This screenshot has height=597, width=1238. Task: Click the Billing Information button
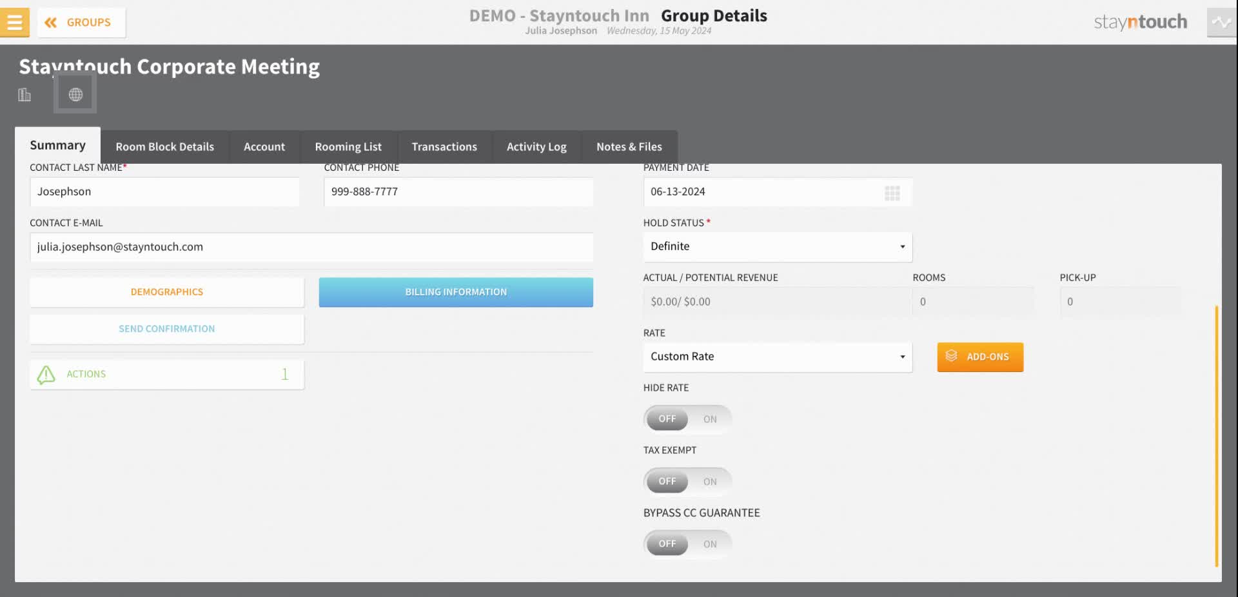click(x=456, y=292)
